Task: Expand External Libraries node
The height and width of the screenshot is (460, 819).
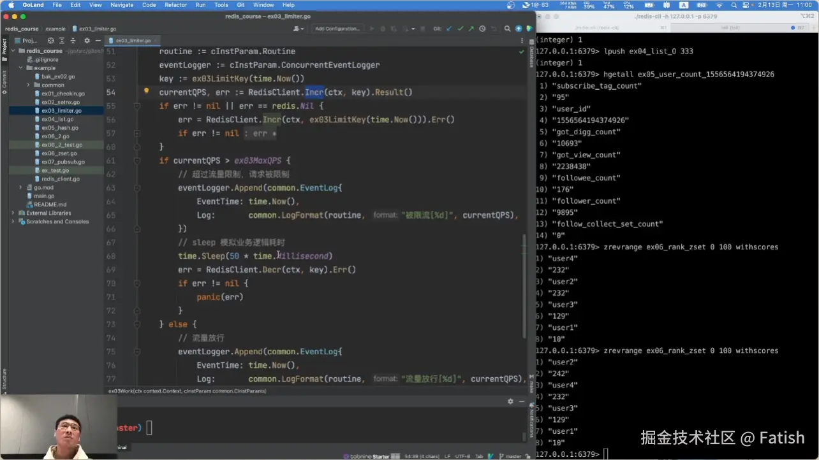Action: click(13, 213)
